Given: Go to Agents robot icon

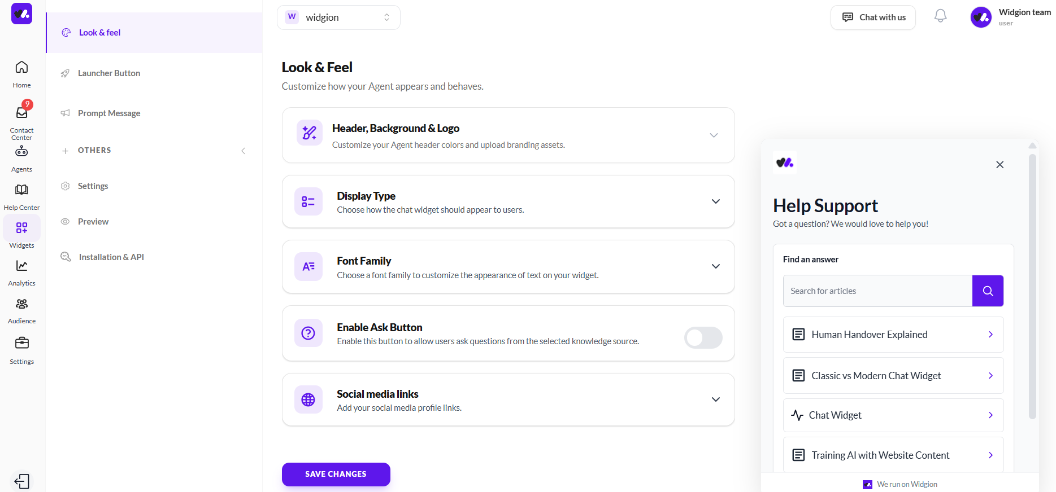Looking at the screenshot, I should click(21, 152).
